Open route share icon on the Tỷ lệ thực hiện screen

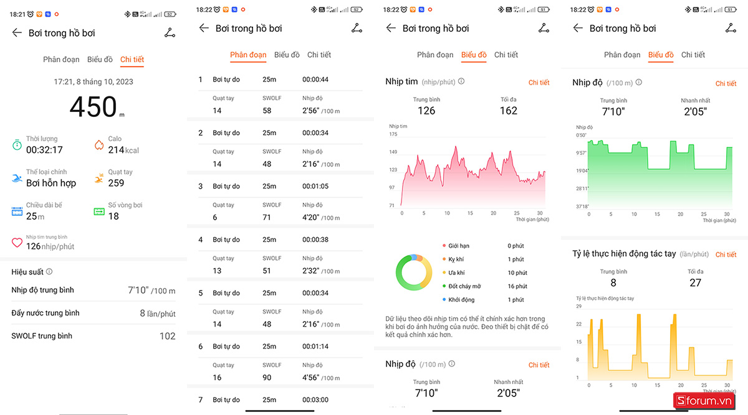point(731,28)
